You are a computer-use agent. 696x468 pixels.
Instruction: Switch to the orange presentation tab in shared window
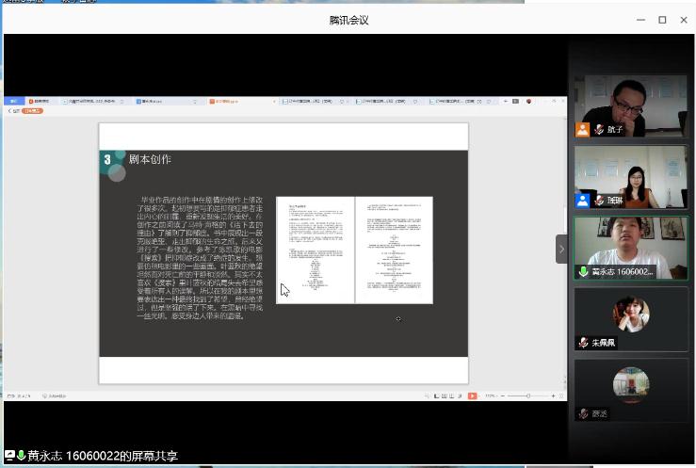coord(219,101)
